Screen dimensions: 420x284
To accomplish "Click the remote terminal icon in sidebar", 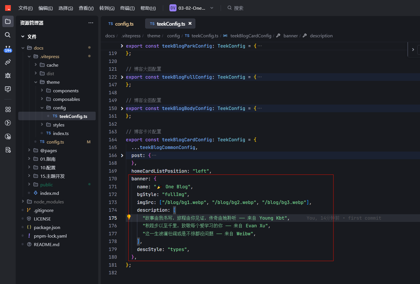I will coord(8,89).
